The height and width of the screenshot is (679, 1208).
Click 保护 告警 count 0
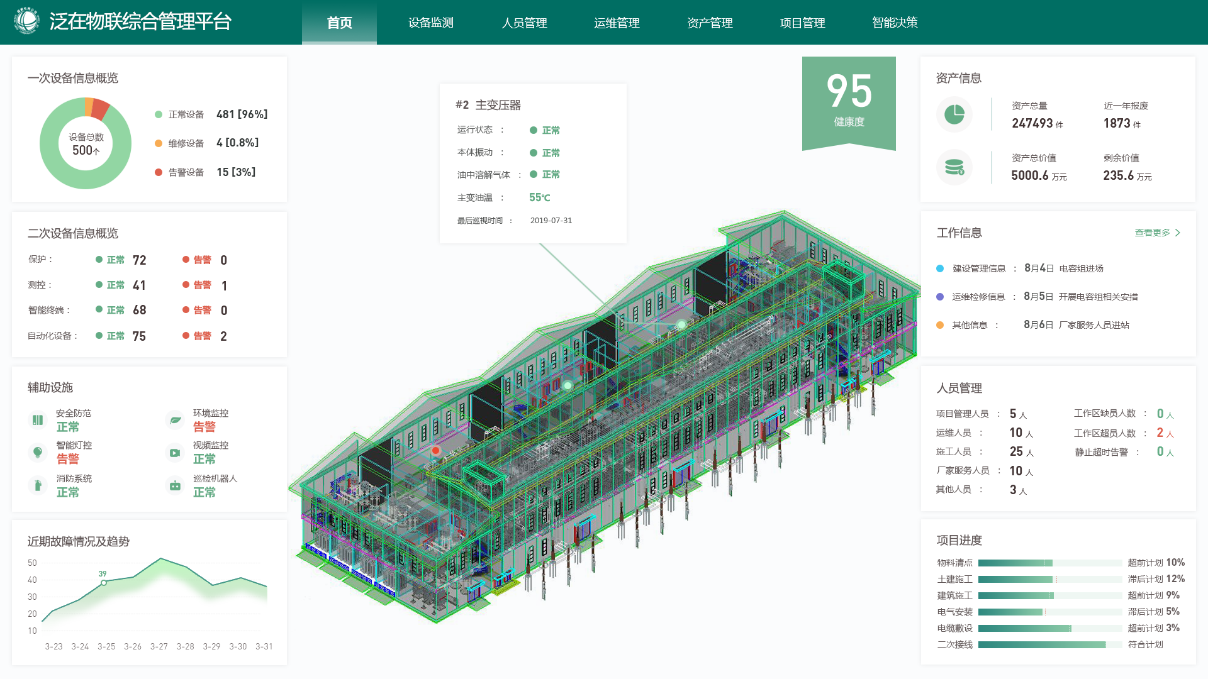pyautogui.click(x=223, y=260)
